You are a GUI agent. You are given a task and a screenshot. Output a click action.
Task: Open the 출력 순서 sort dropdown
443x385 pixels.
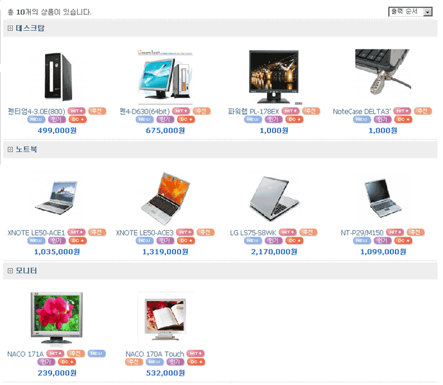pos(410,12)
